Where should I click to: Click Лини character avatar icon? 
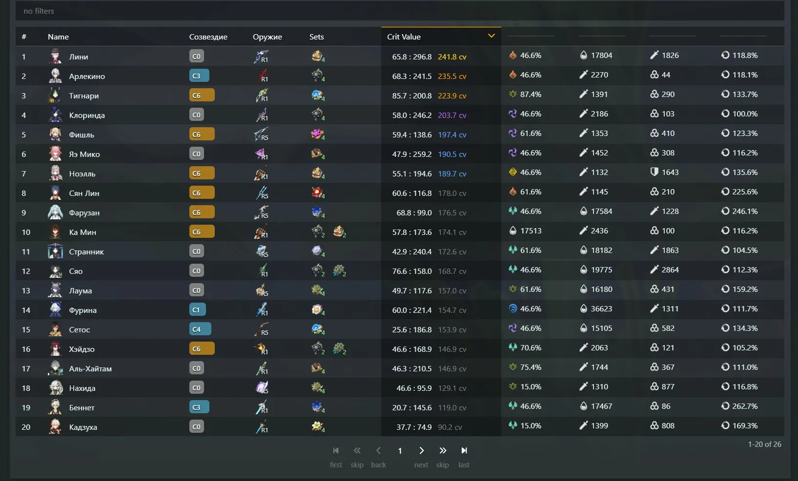point(55,57)
